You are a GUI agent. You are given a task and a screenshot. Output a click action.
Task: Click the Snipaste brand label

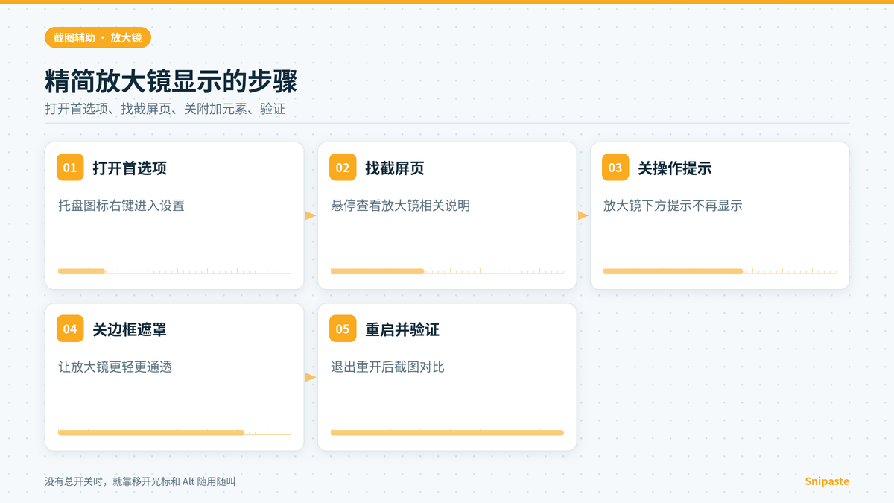point(827,481)
